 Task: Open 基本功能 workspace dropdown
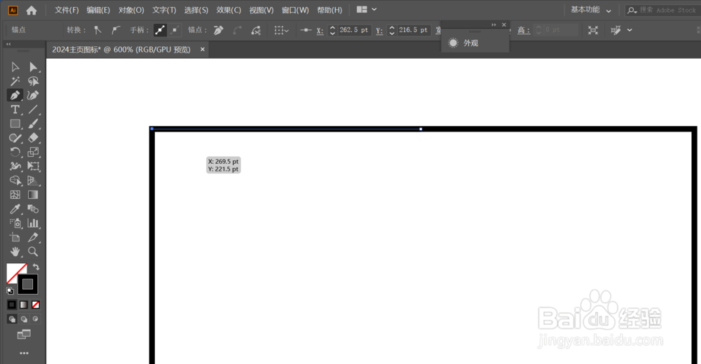point(590,10)
